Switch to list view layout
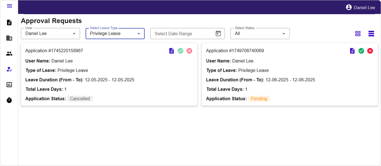The image size is (381, 166). click(371, 34)
